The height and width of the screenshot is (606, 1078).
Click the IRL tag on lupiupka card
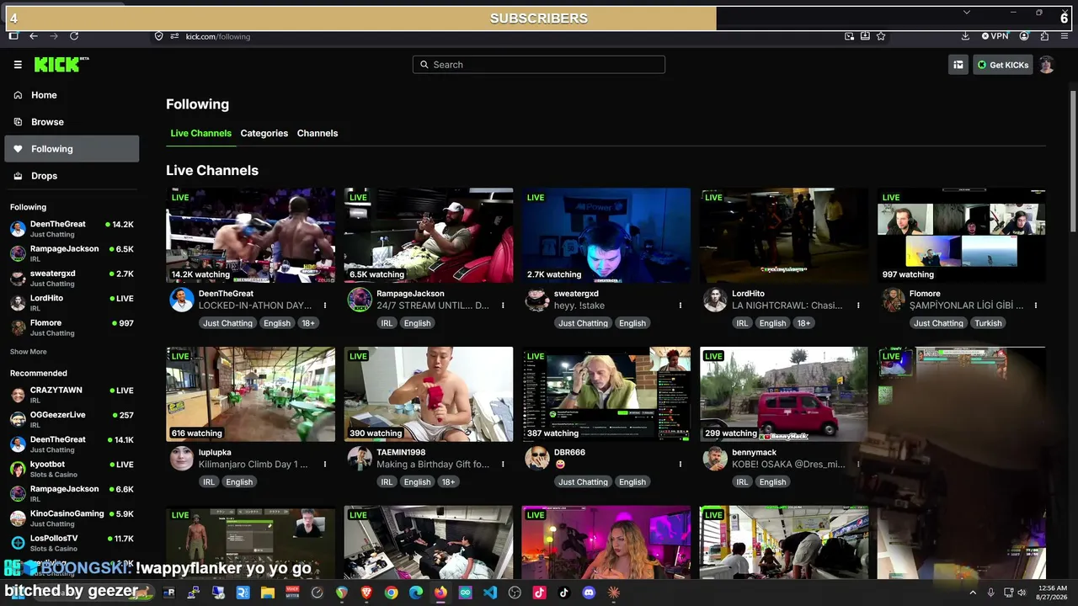point(209,482)
